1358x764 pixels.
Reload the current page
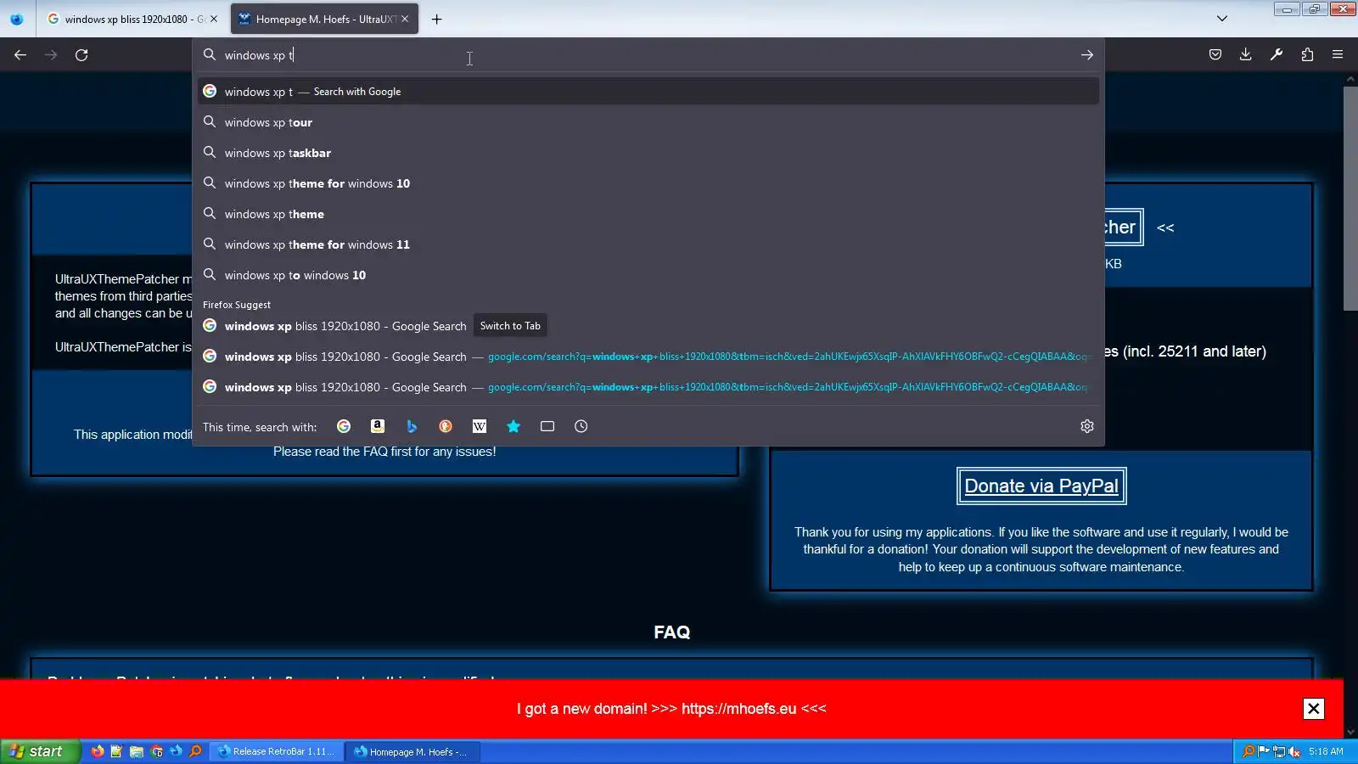pyautogui.click(x=81, y=55)
